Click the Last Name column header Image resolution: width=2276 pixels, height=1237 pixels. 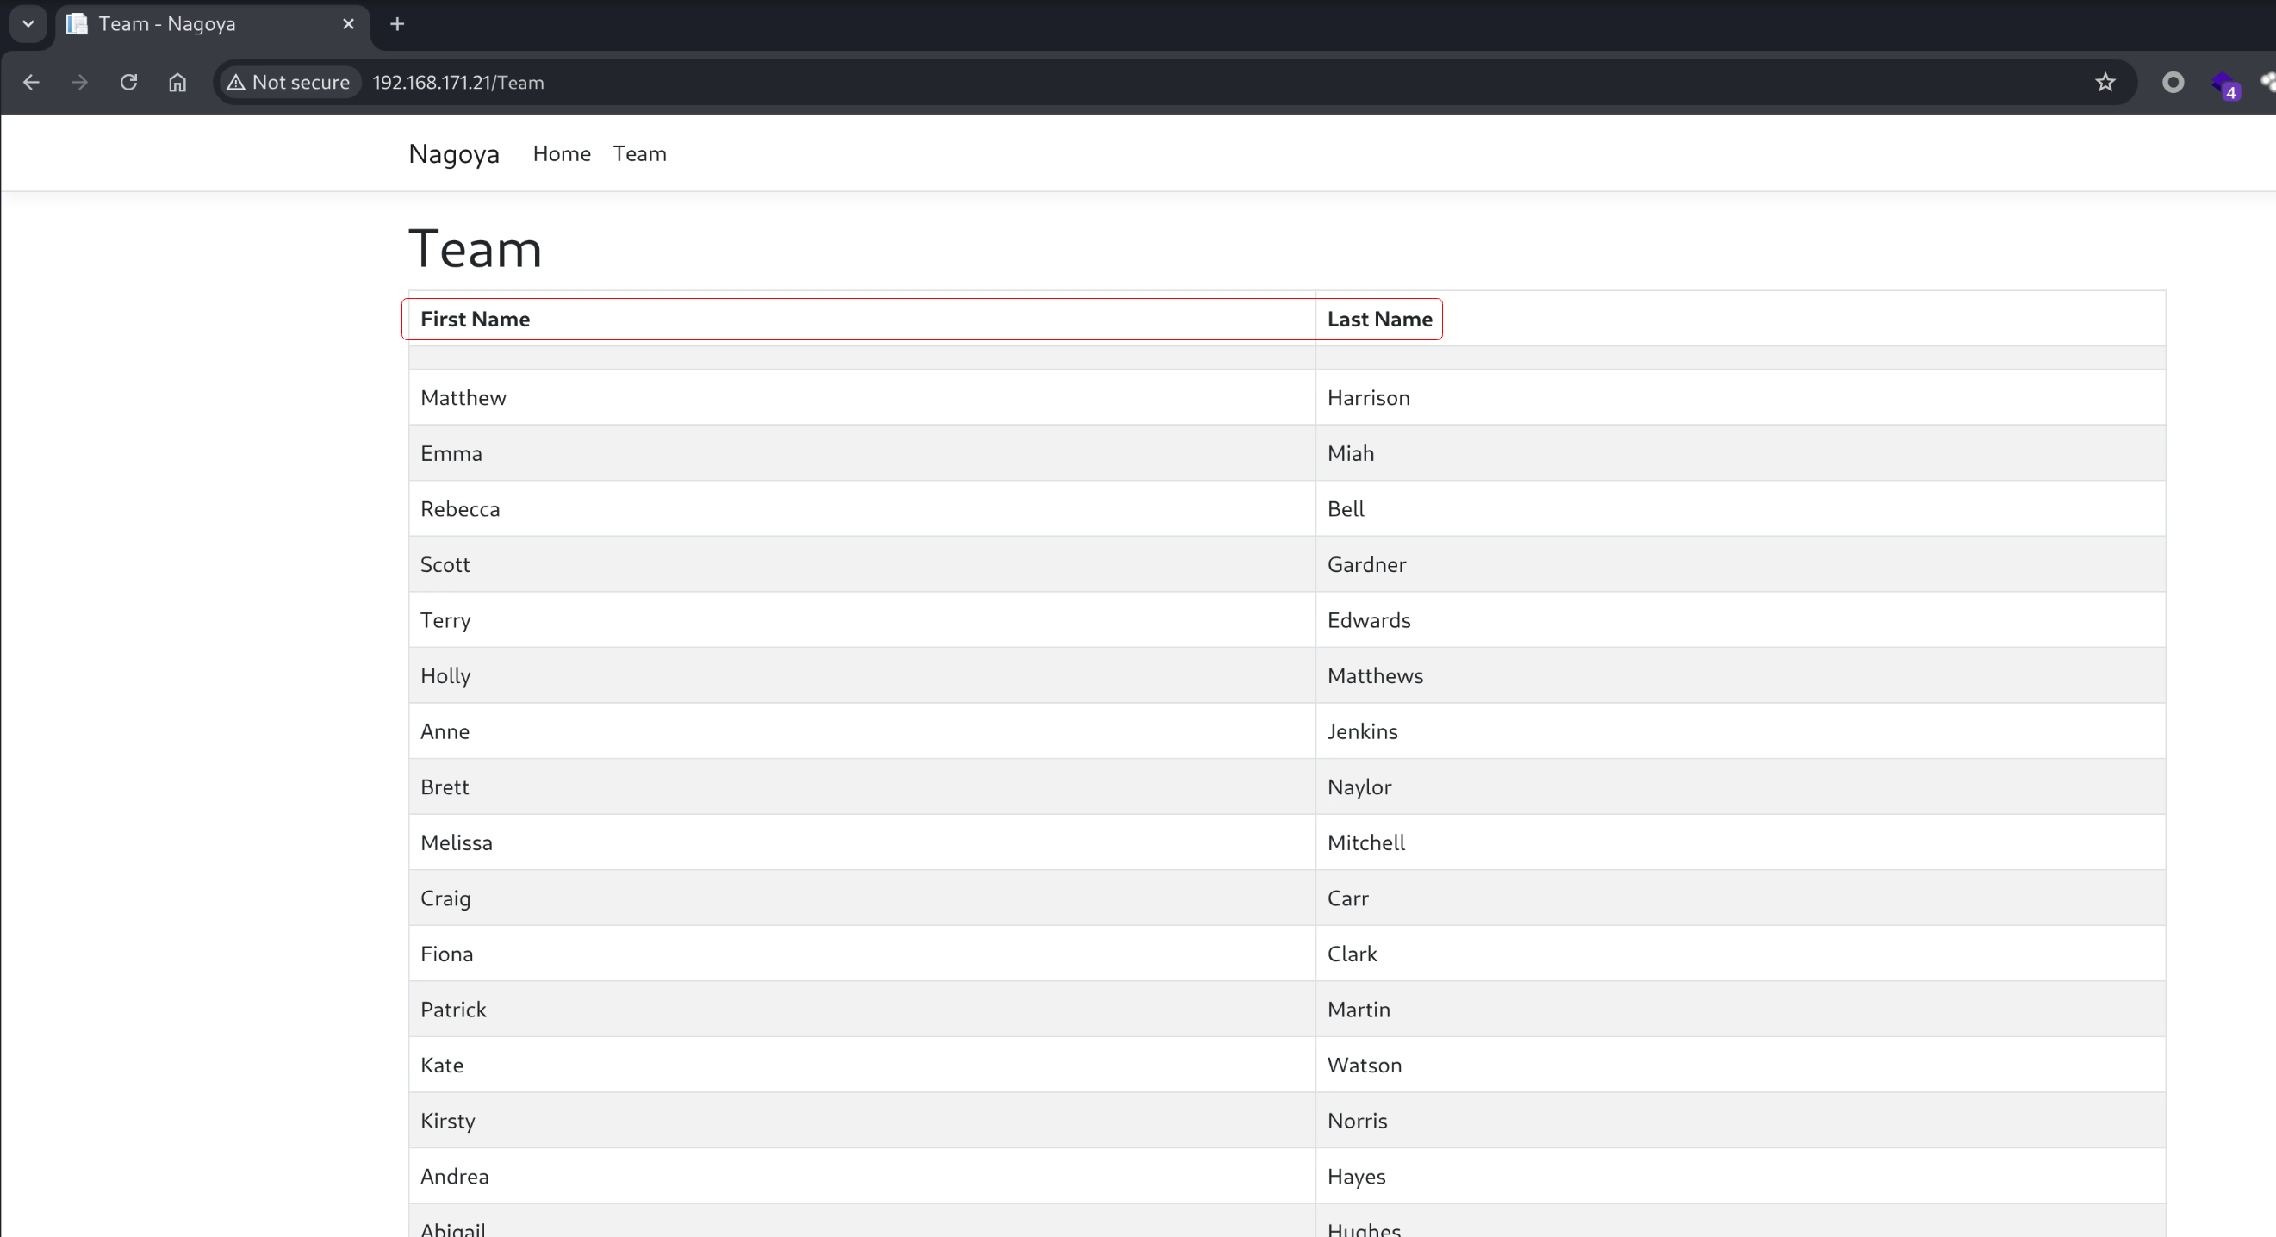(x=1379, y=319)
